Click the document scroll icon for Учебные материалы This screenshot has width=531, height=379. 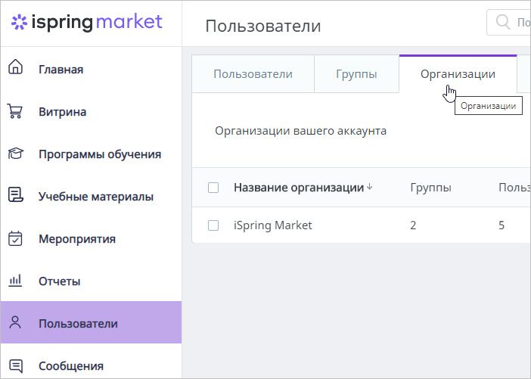point(16,195)
